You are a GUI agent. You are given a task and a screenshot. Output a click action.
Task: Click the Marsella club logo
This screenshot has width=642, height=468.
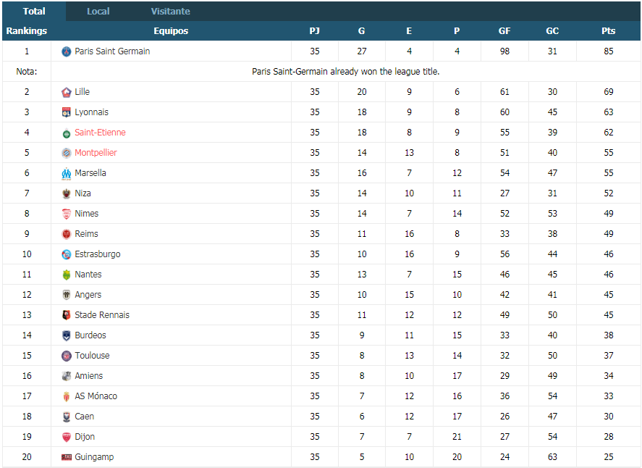(67, 173)
